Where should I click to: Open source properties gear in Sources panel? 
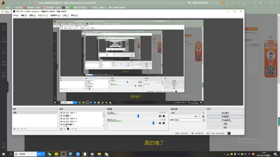click(x=68, y=129)
